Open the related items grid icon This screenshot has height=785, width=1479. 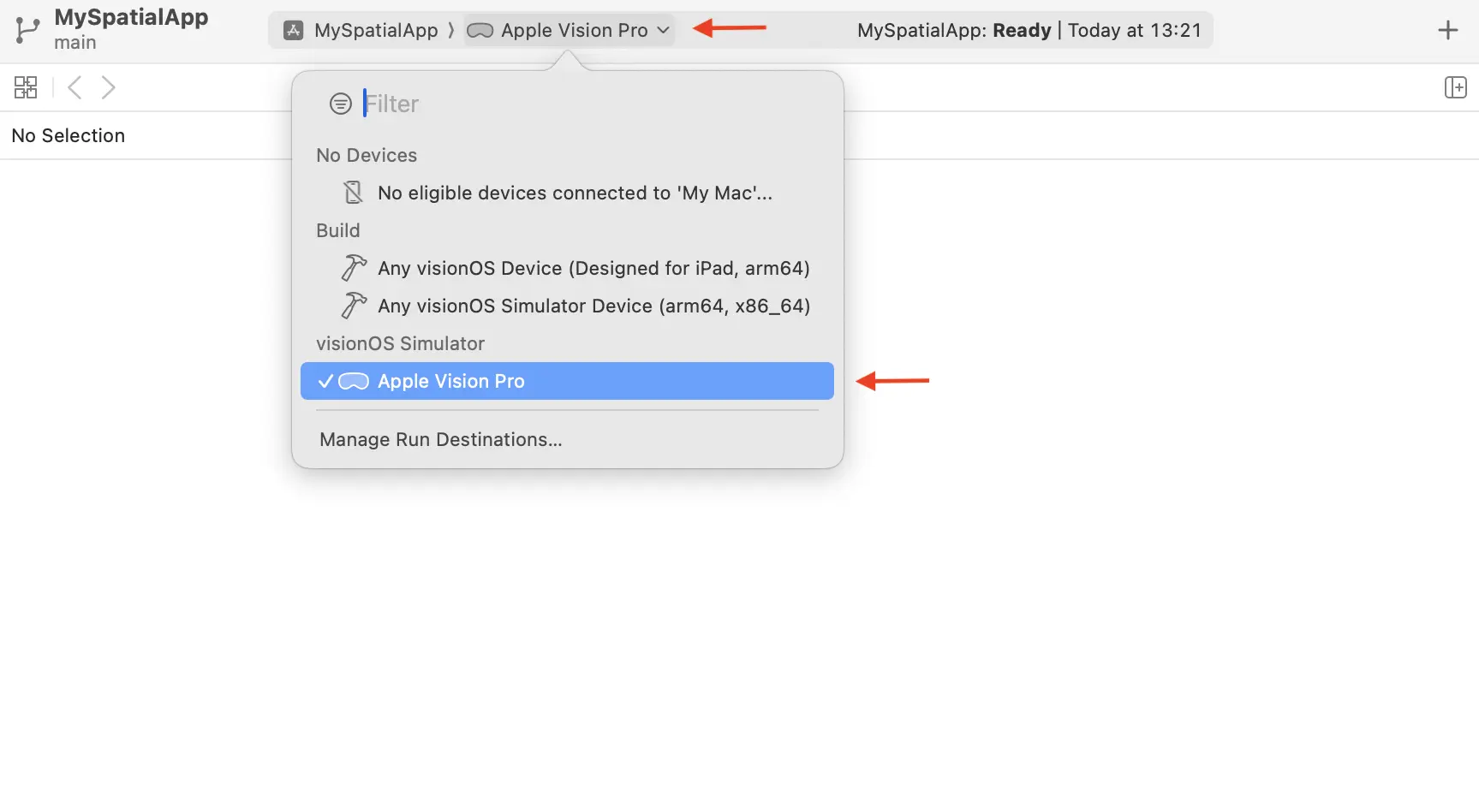tap(26, 87)
